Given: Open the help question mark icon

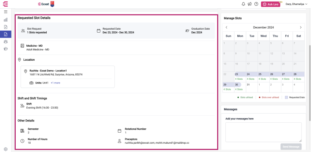Looking at the screenshot, I should [x=256, y=4].
